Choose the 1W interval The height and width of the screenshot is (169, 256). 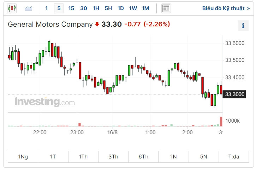tap(133, 8)
